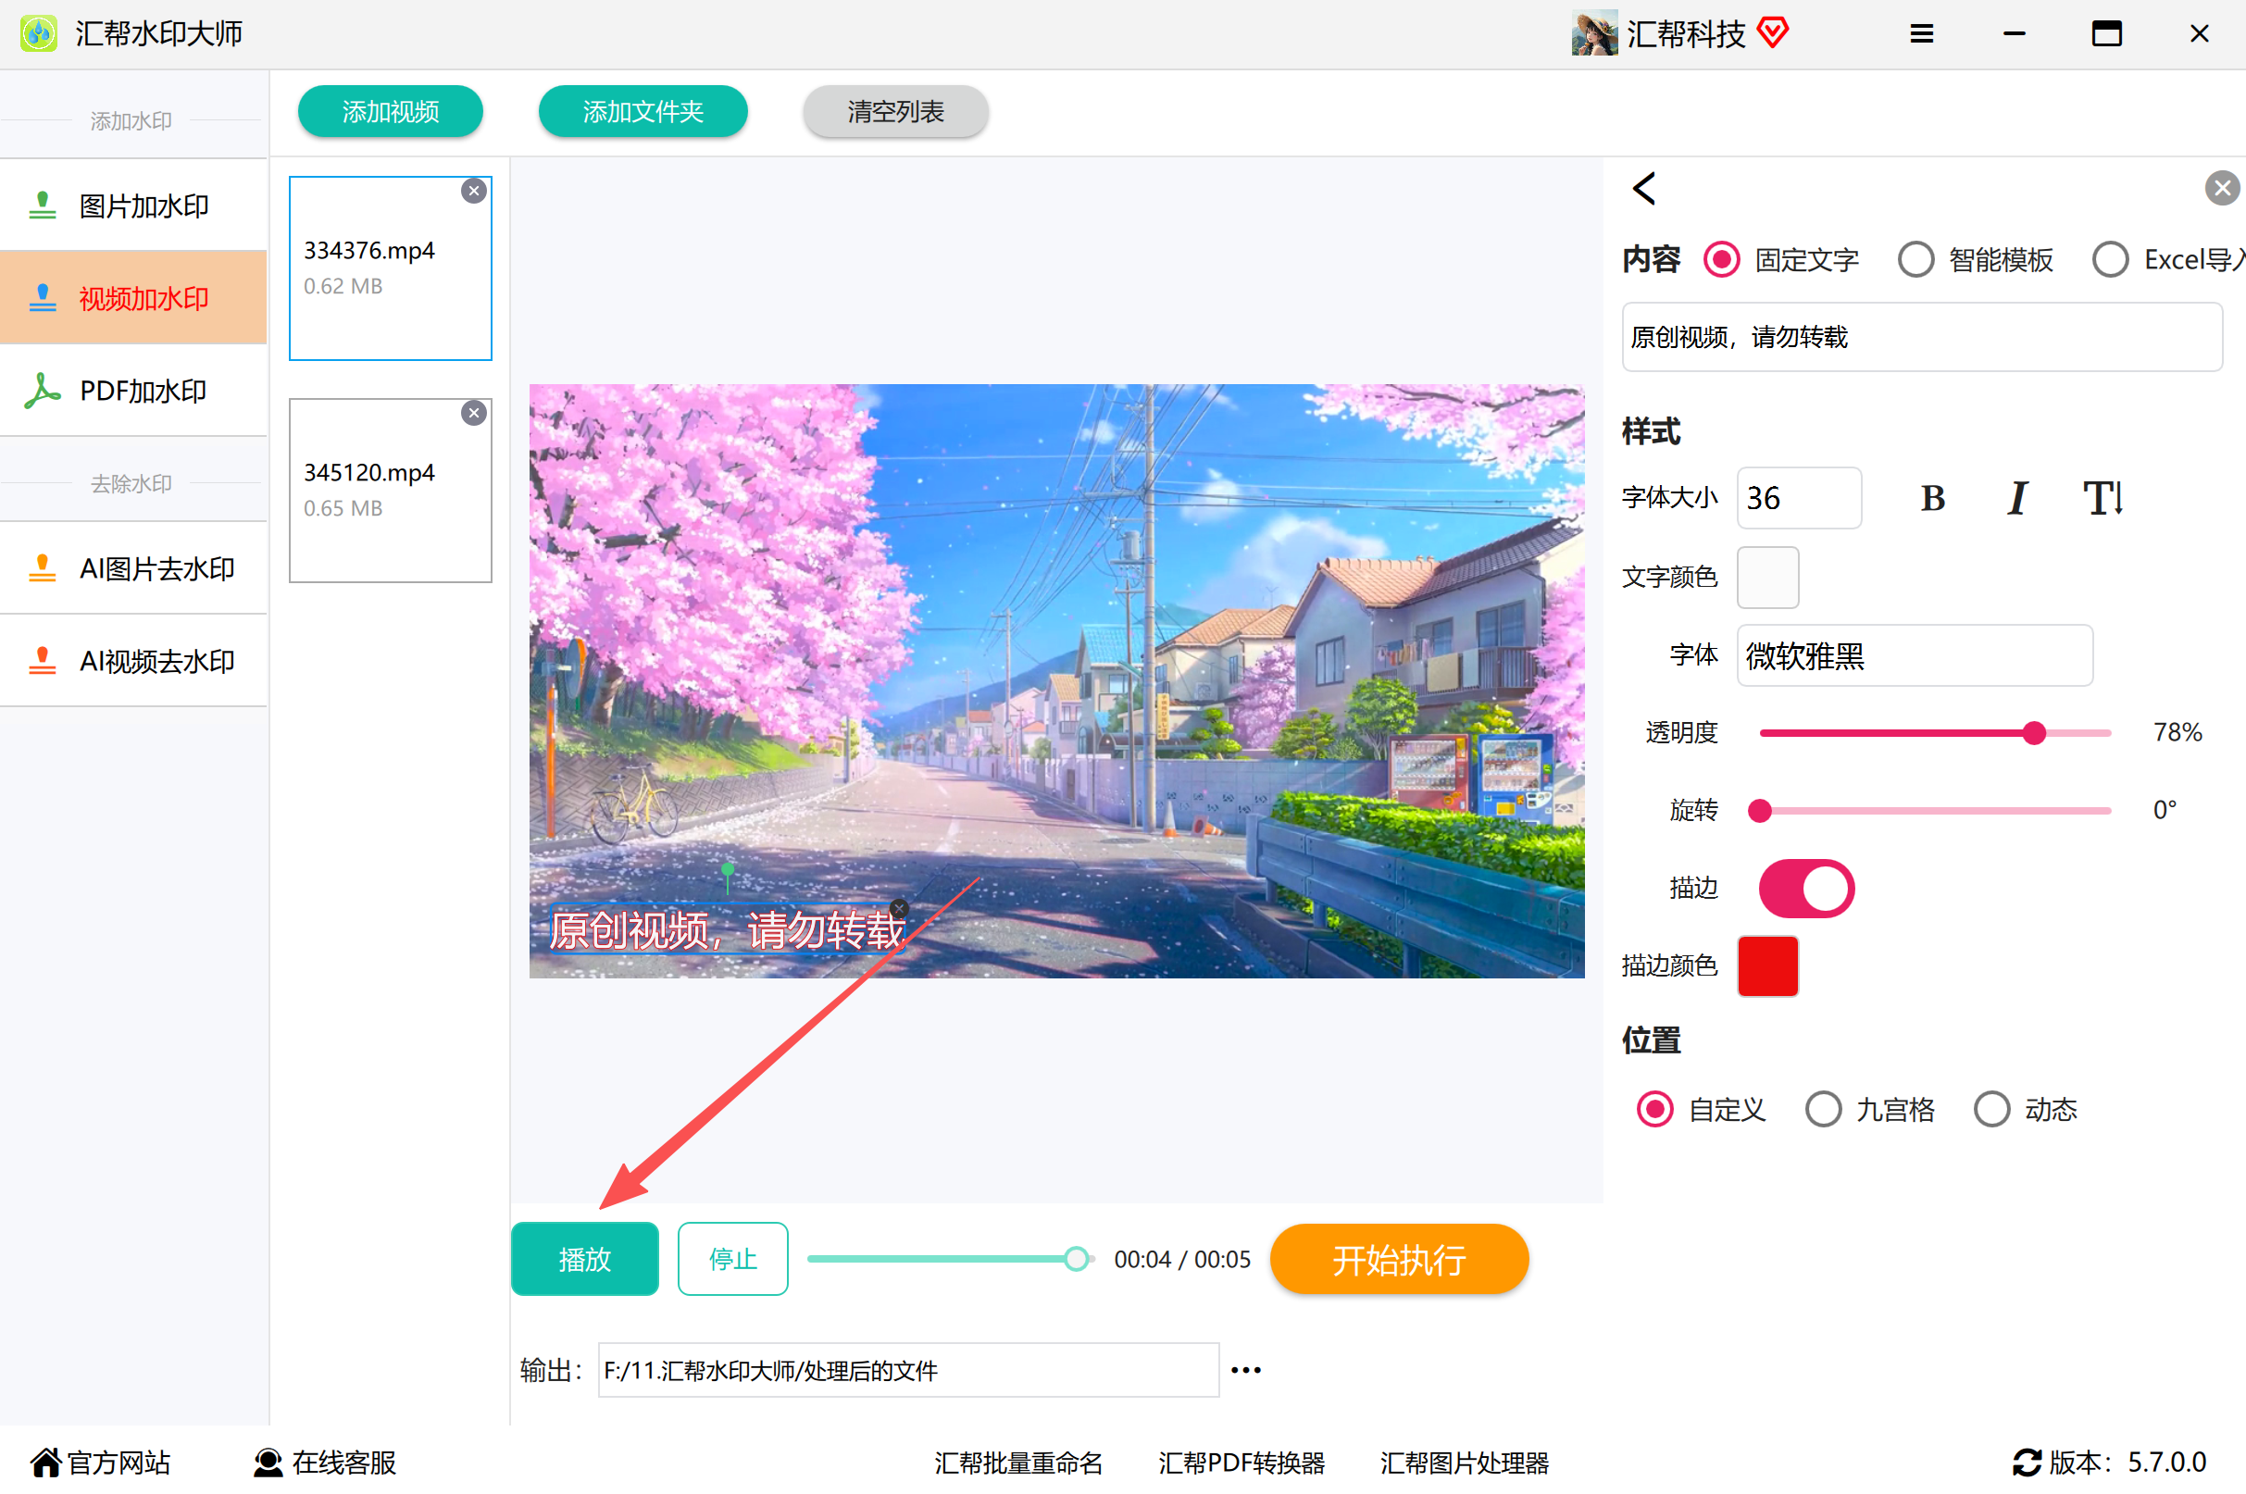2246x1494 pixels.
Task: Remove 345120.mp4 with its X icon
Action: (474, 414)
